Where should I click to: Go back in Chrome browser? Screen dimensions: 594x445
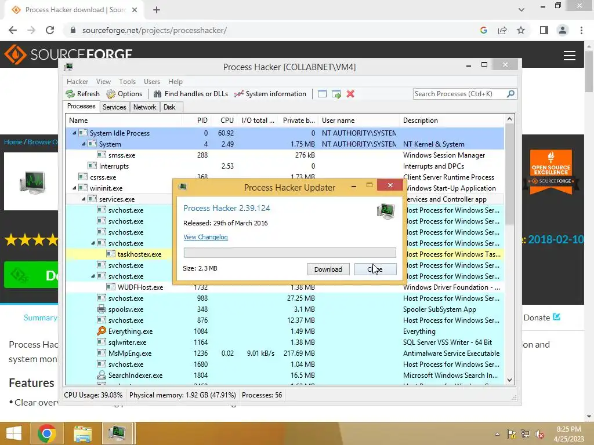point(13,30)
